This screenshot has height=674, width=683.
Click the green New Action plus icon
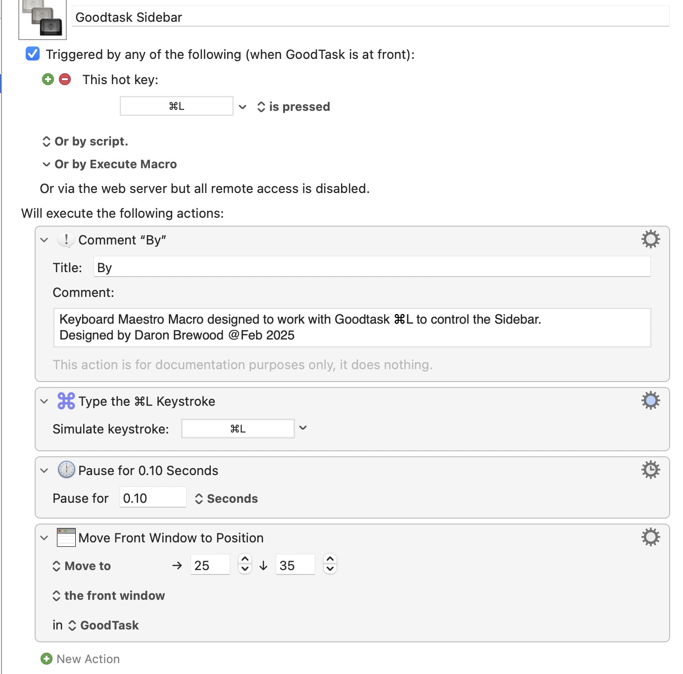coord(47,659)
